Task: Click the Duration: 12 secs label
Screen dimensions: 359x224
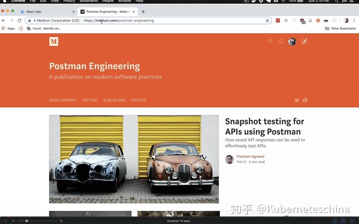Action: [x=178, y=221]
